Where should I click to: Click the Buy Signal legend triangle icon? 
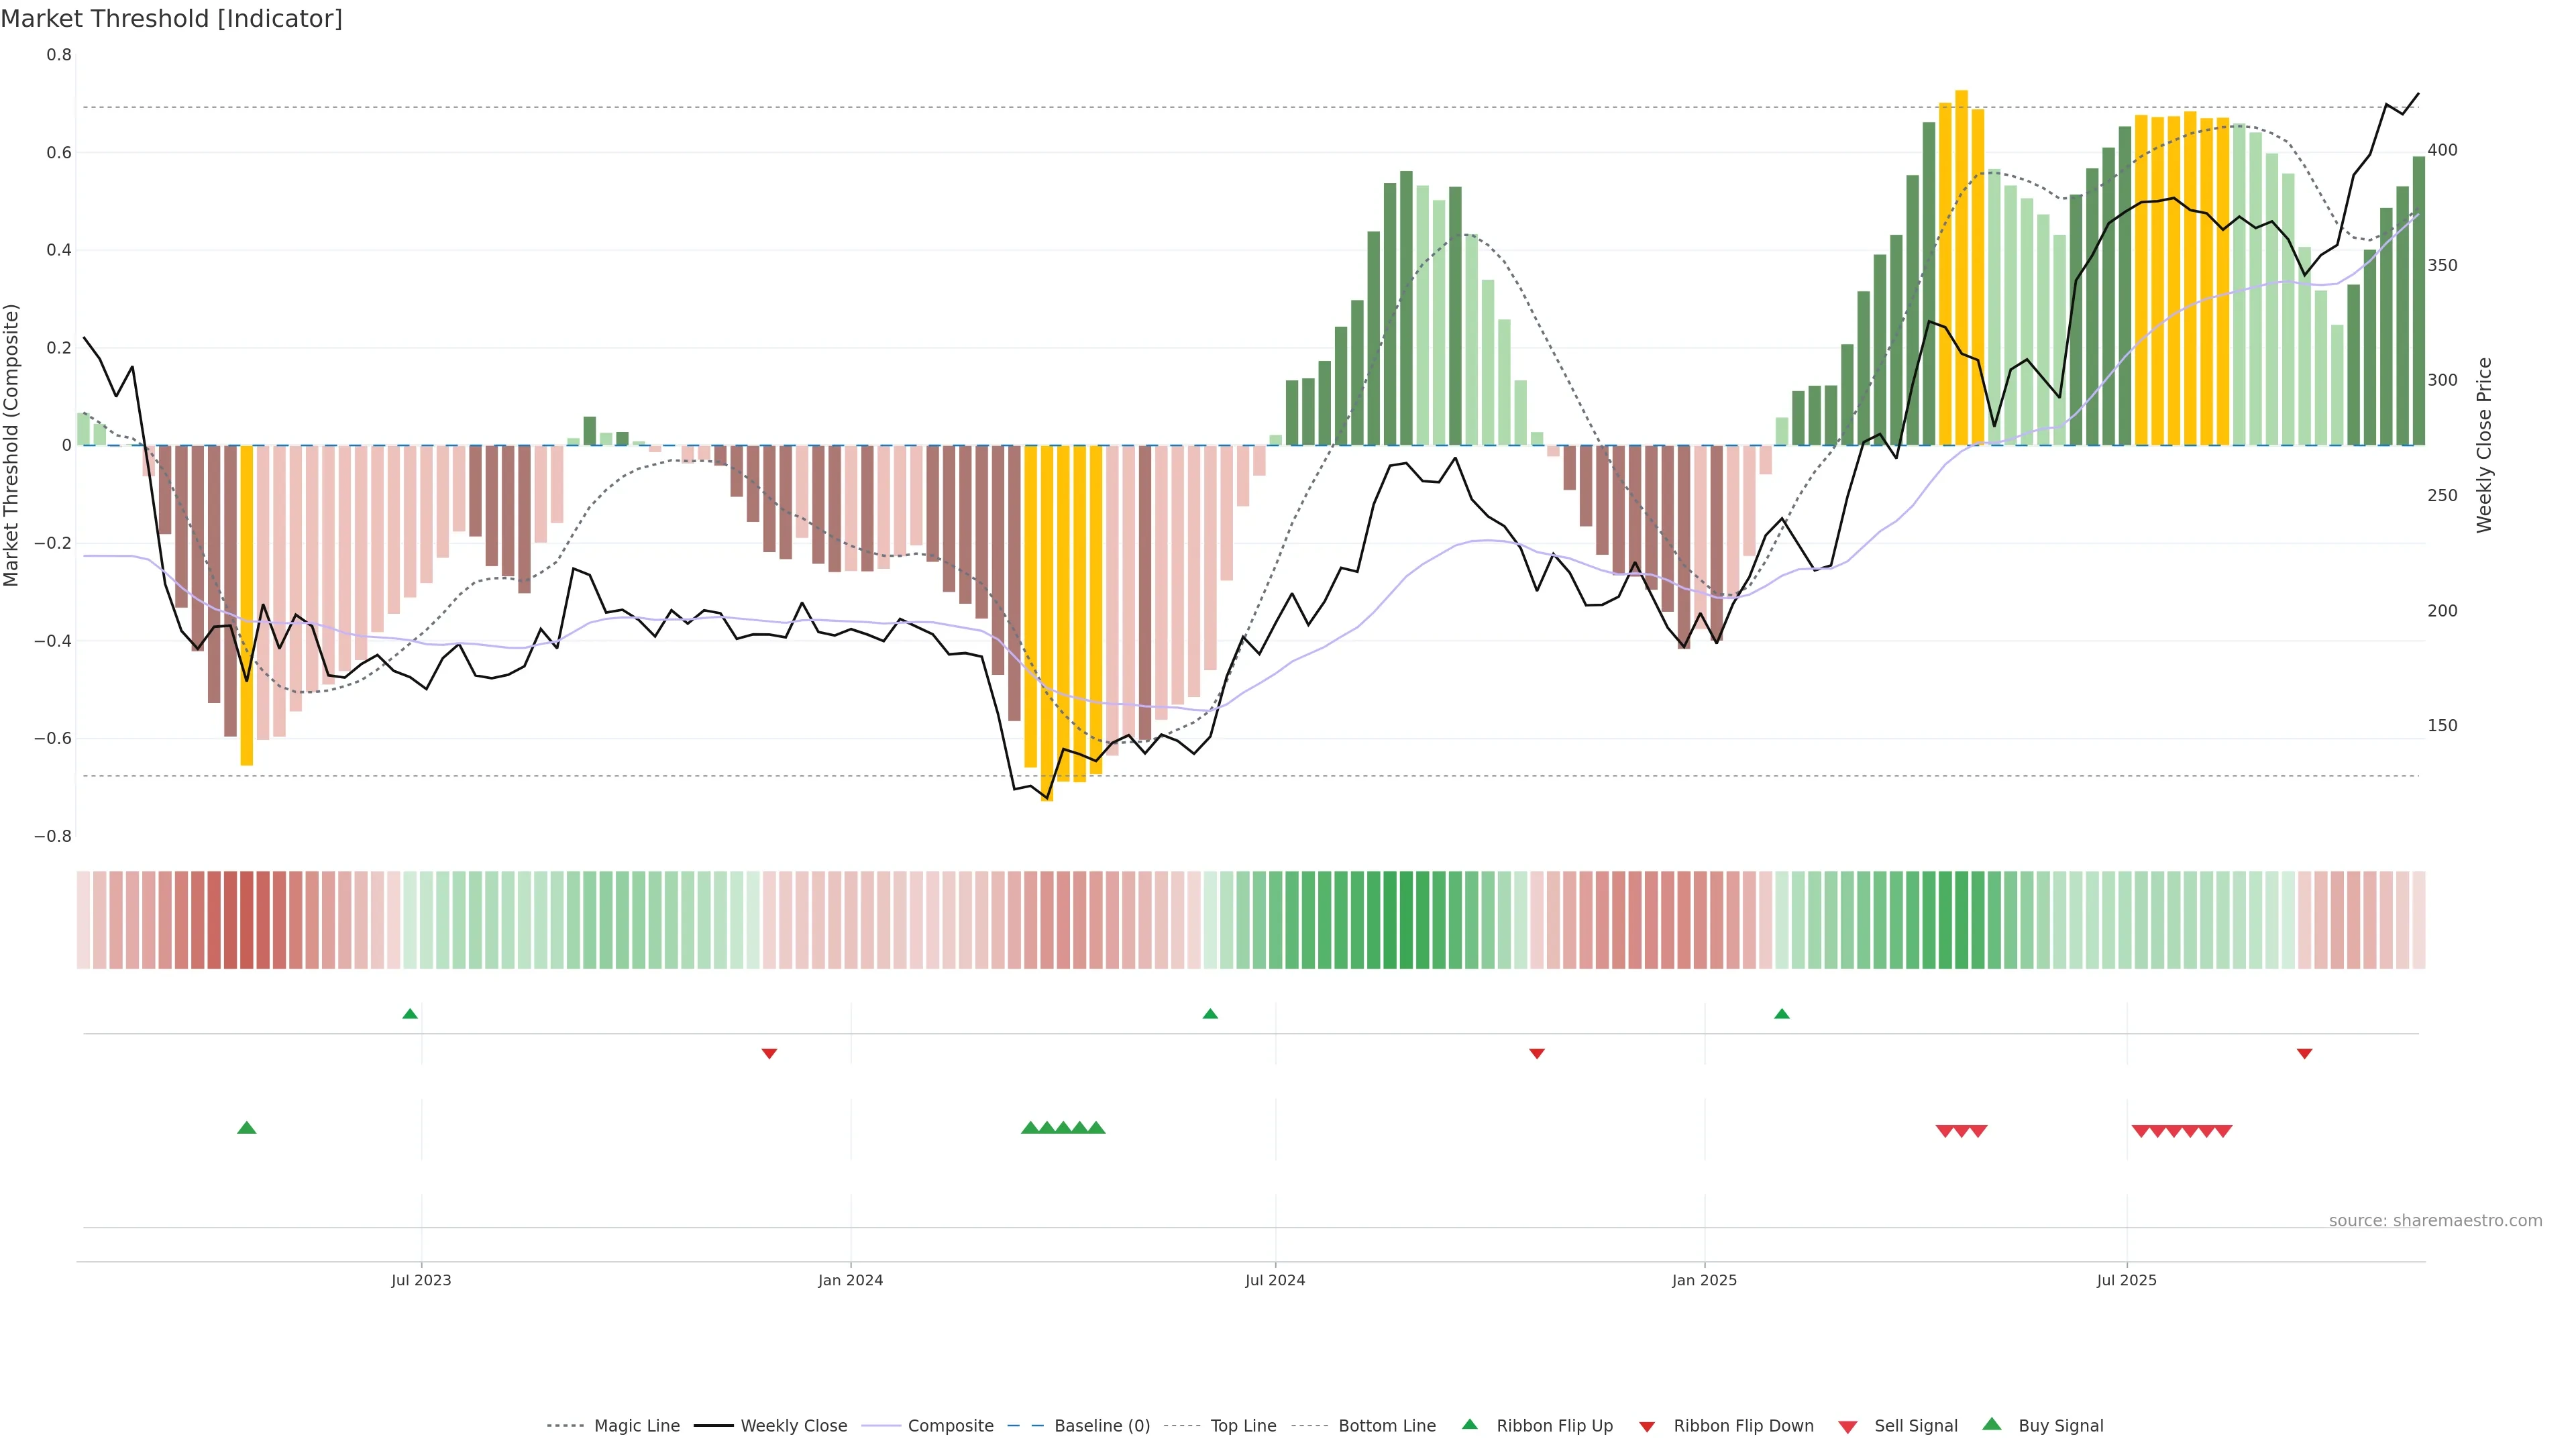[1991, 1424]
